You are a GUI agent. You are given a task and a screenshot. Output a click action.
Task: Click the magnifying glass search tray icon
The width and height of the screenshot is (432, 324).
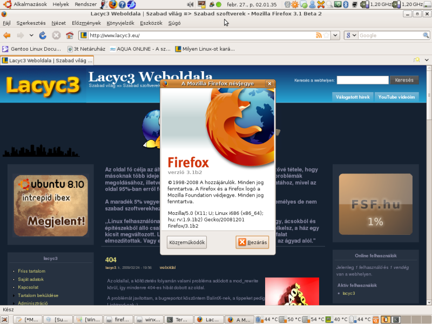click(x=329, y=4)
